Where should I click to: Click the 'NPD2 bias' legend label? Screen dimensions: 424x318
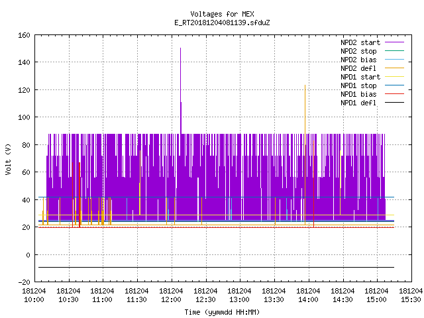tap(358, 60)
